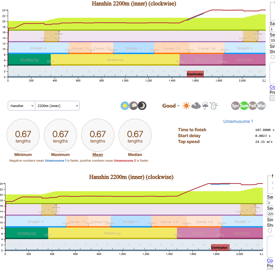Select the Sum summer season icon

(244, 106)
